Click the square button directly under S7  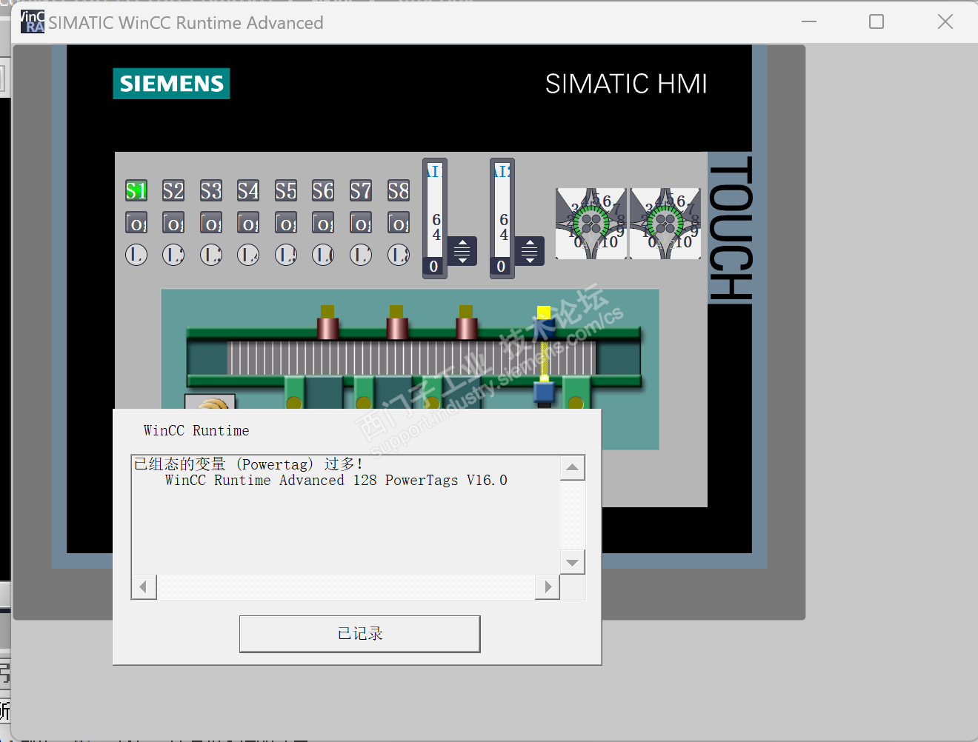361,223
